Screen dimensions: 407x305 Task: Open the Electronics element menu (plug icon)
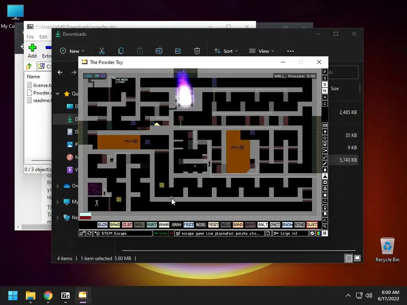[325, 132]
